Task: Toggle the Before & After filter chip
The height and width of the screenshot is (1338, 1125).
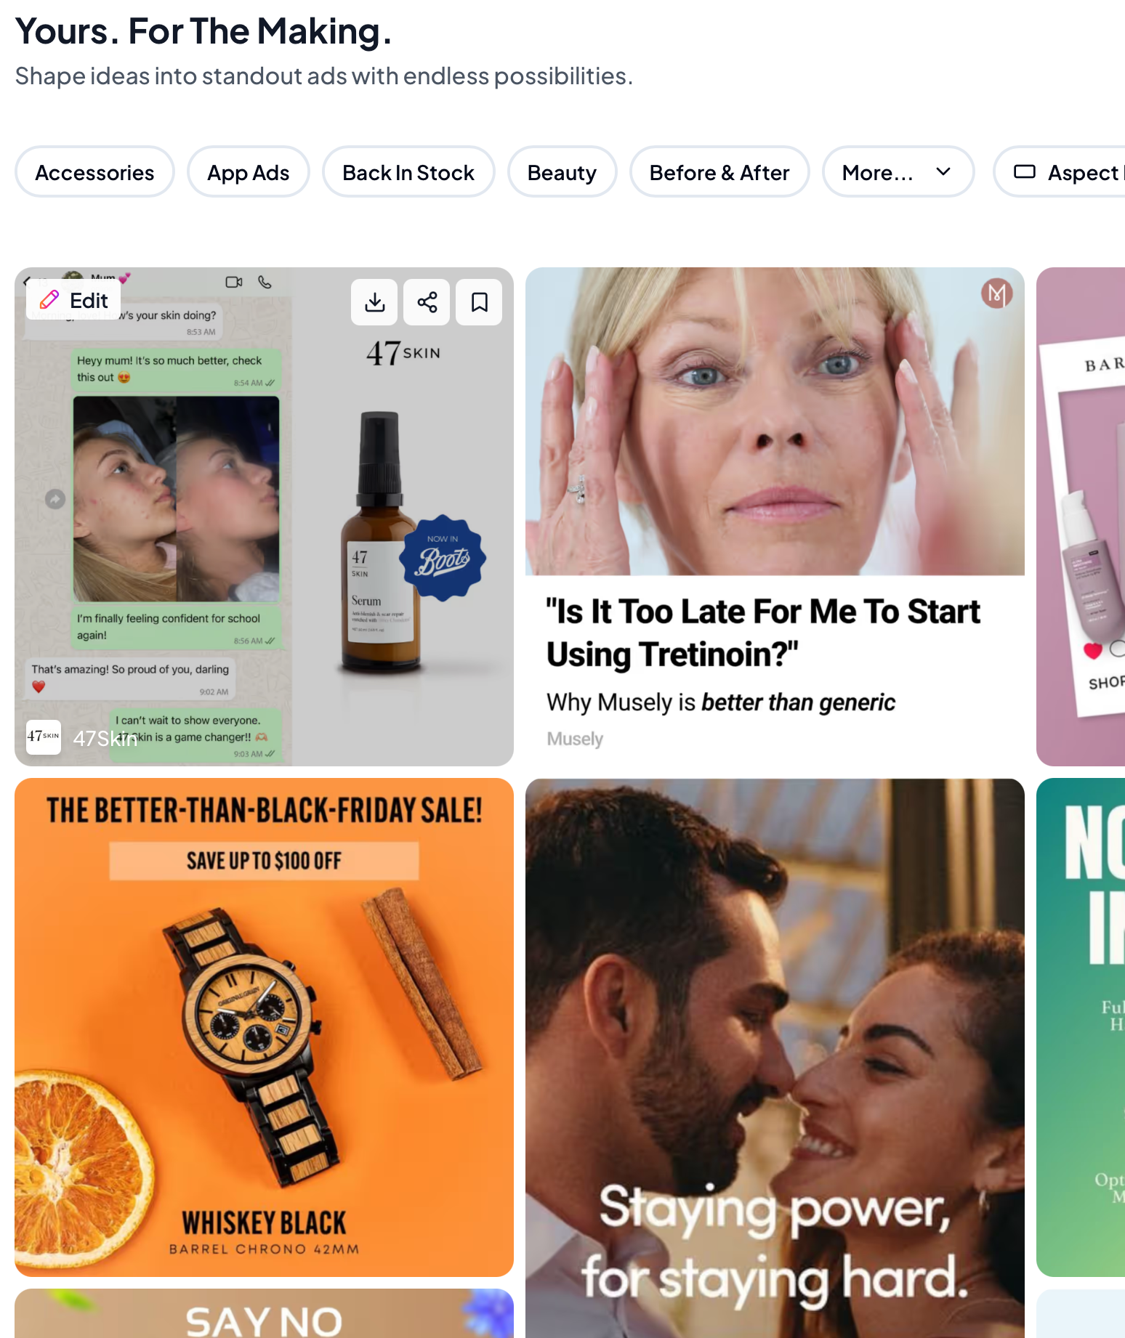Action: 719,172
